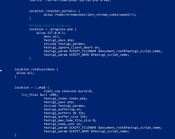Place cursor on allow 127.0.0.1; line

(x=51, y=33)
